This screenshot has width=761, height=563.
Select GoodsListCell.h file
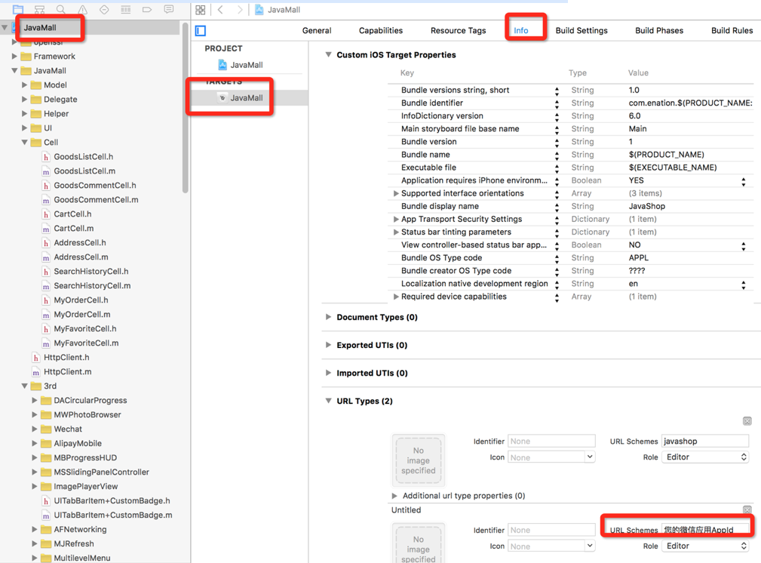click(x=84, y=156)
